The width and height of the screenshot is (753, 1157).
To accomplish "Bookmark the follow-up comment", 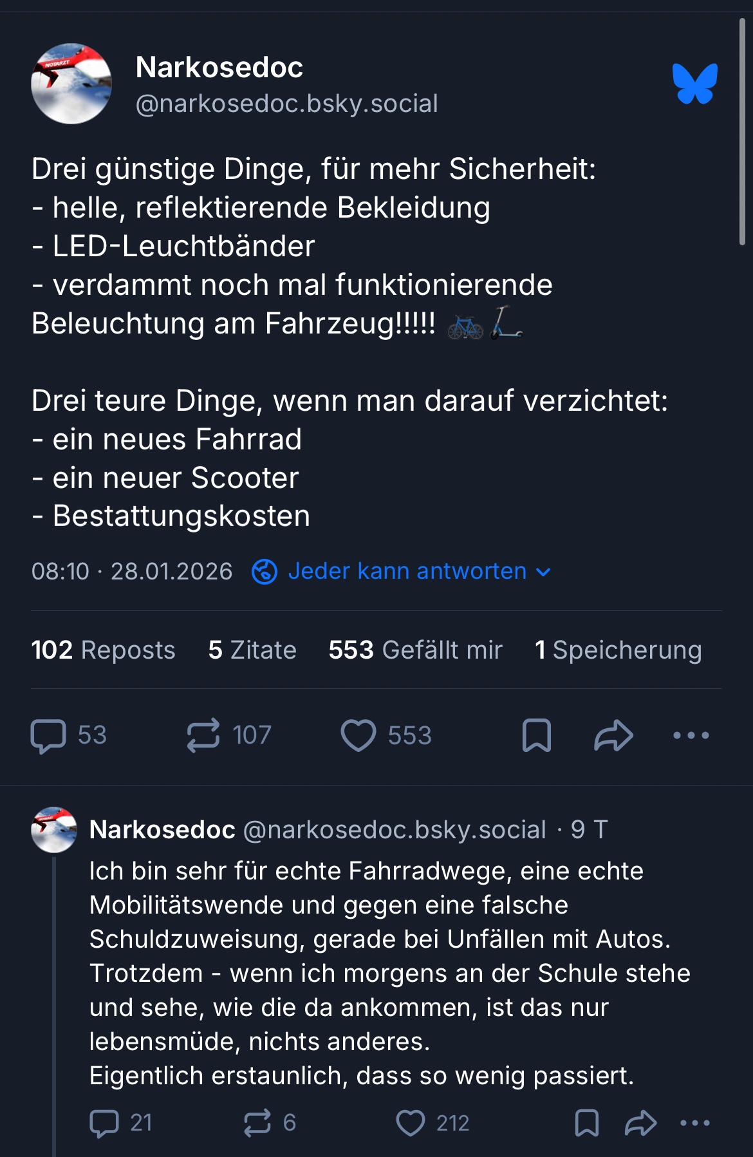I will 586,1124.
